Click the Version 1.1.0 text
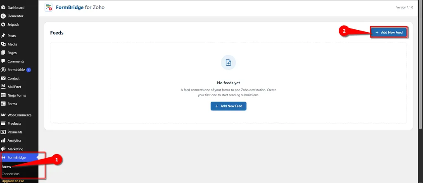423x183 pixels. (404, 7)
